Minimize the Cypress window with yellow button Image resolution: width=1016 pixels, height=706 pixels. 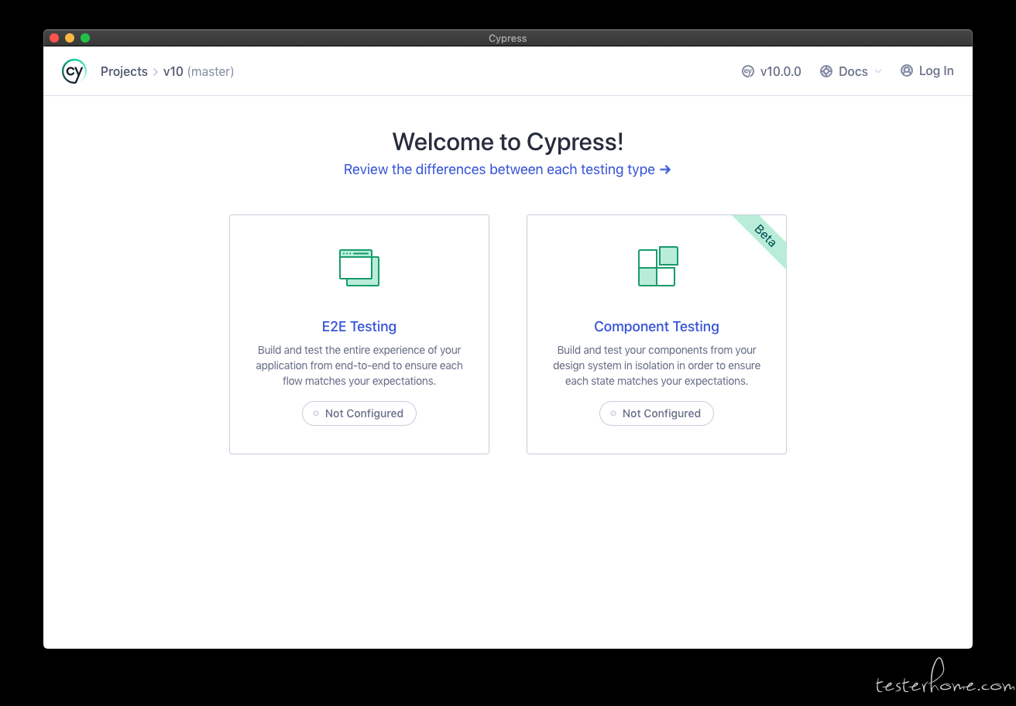[x=70, y=38]
